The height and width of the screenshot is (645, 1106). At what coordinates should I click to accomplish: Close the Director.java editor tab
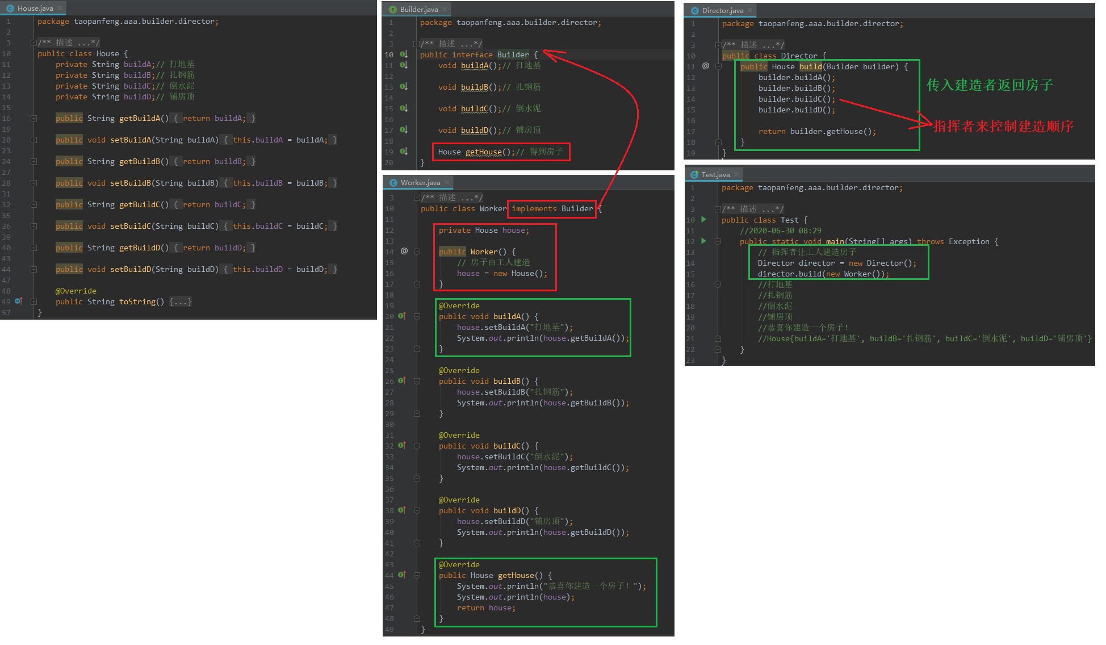(750, 11)
